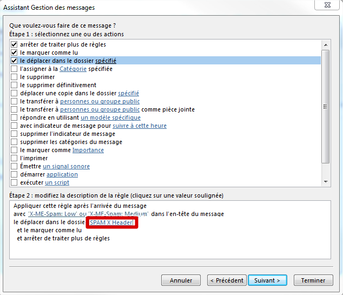Open the 'SPAM X Header' folder link

[112, 222]
